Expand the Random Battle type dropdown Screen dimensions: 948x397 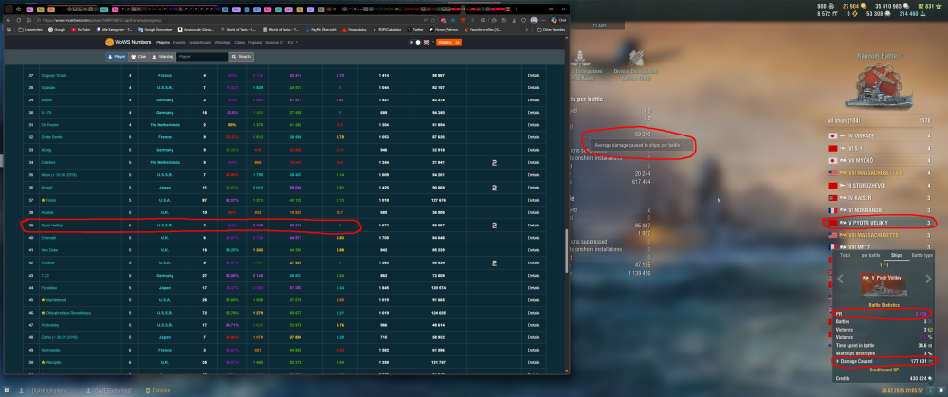tap(881, 56)
